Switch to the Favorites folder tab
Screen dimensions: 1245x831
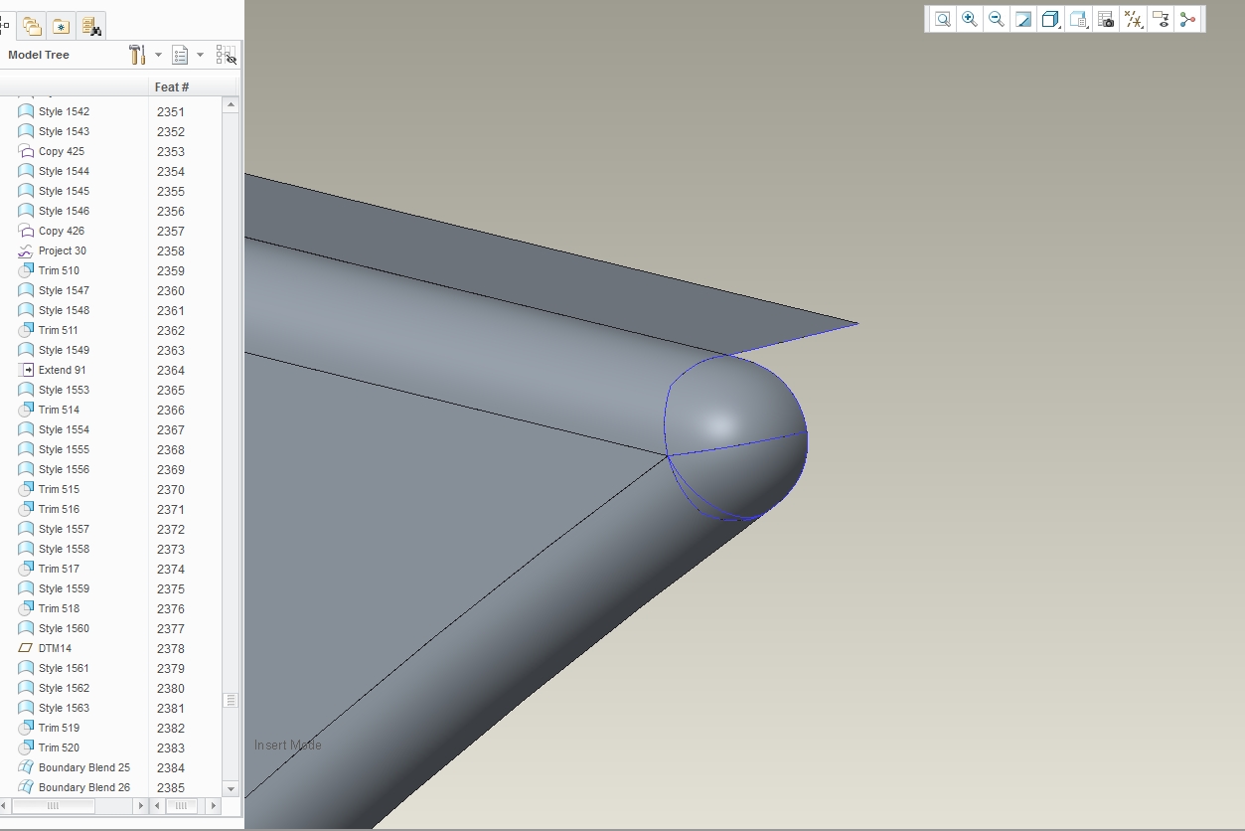(x=61, y=27)
